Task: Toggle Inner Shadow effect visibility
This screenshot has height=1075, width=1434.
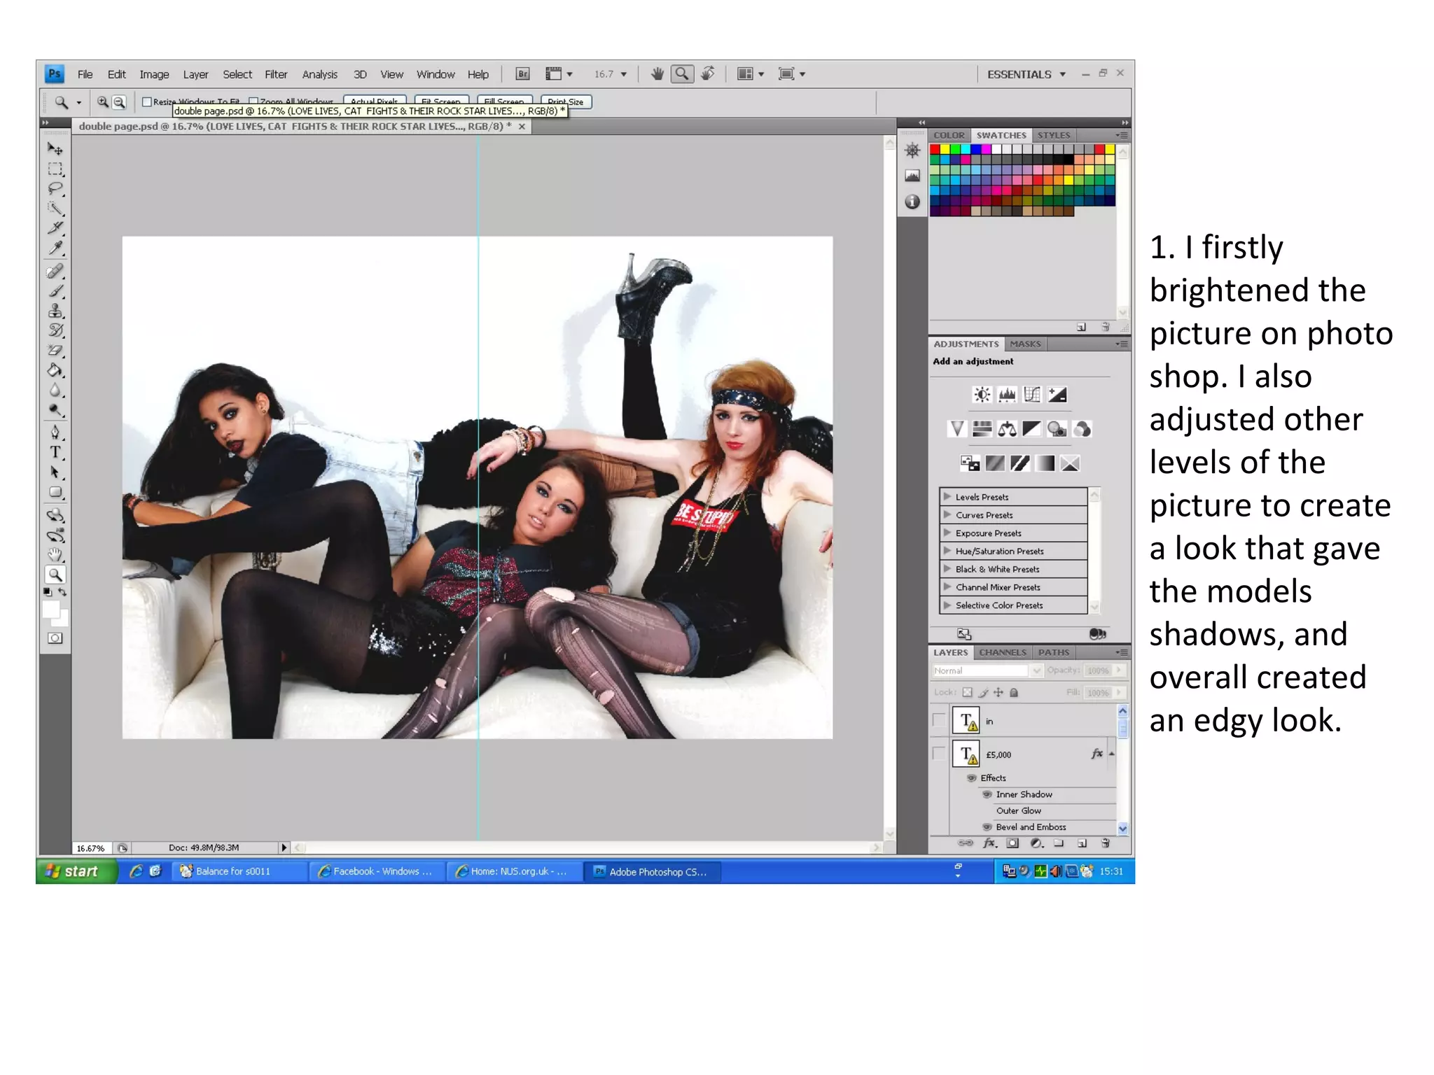Action: click(987, 794)
